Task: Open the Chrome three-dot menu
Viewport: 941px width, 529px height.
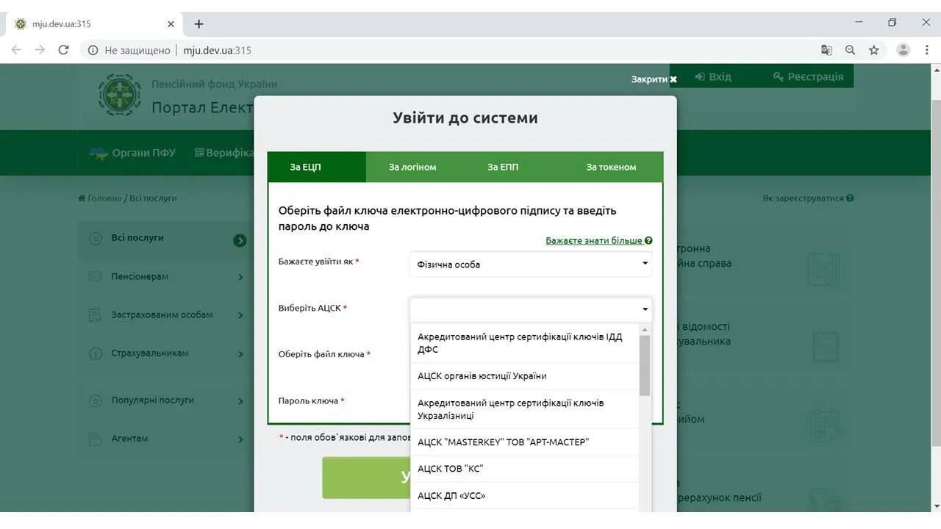Action: coord(926,50)
